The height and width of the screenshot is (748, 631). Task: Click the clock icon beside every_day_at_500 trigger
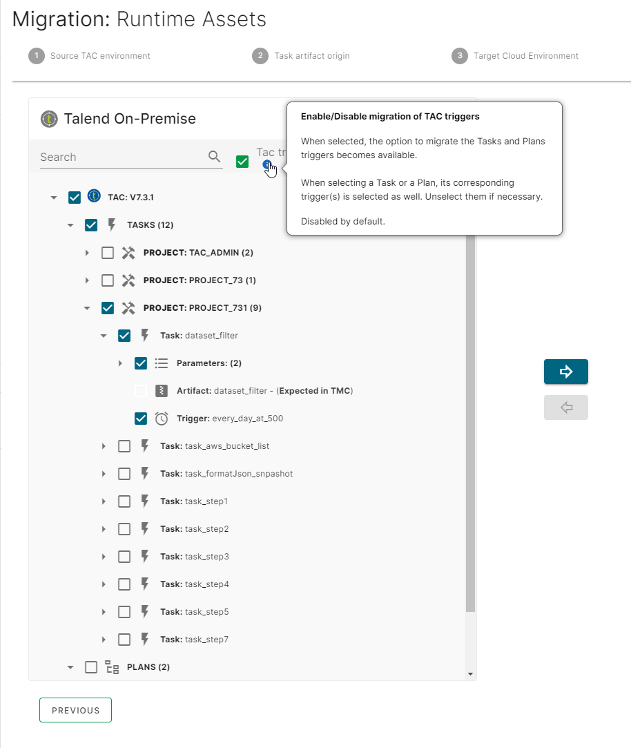click(162, 419)
